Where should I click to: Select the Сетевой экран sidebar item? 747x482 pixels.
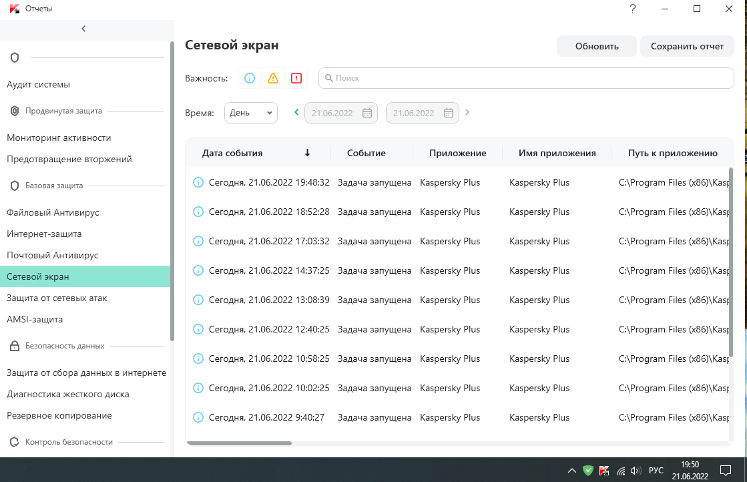(85, 277)
